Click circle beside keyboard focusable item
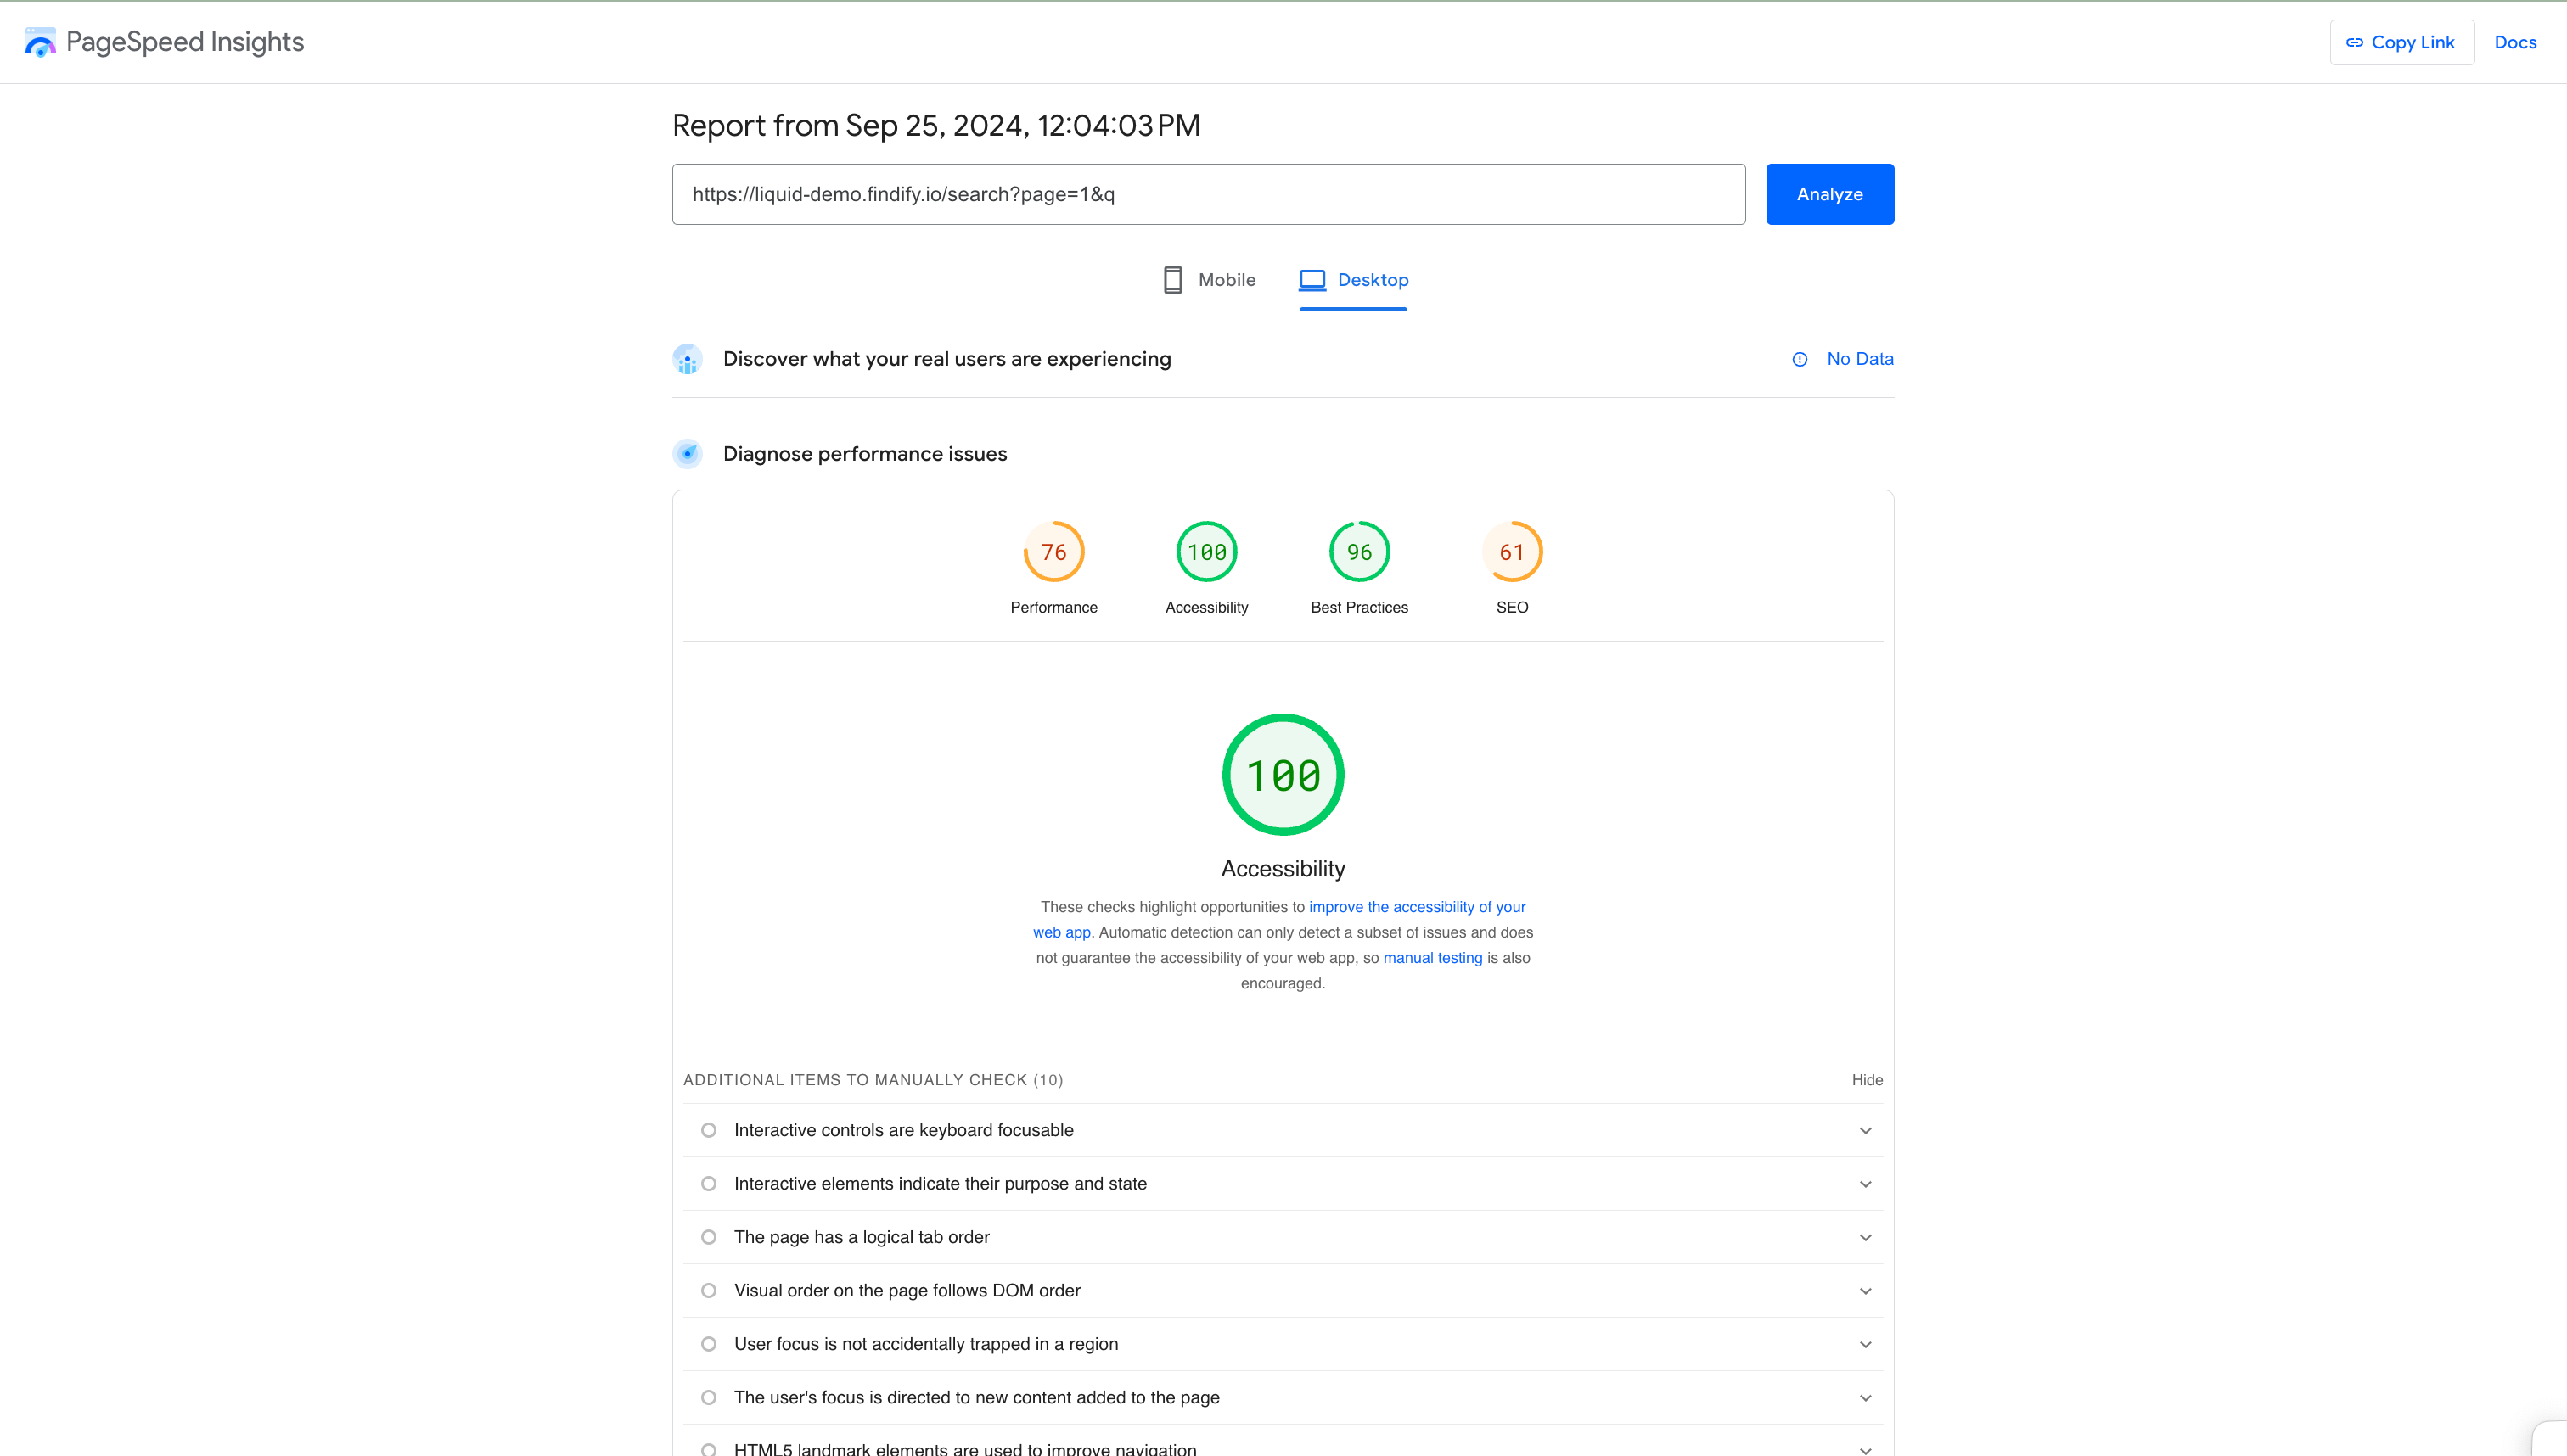2567x1456 pixels. pos(708,1130)
